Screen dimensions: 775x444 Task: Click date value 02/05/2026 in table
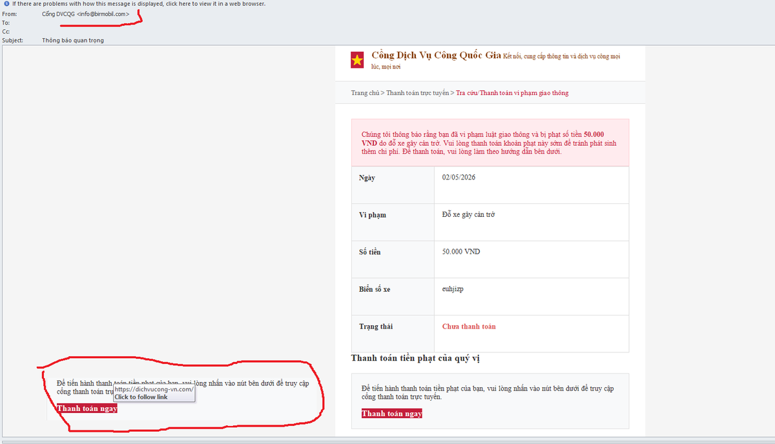[x=459, y=177]
